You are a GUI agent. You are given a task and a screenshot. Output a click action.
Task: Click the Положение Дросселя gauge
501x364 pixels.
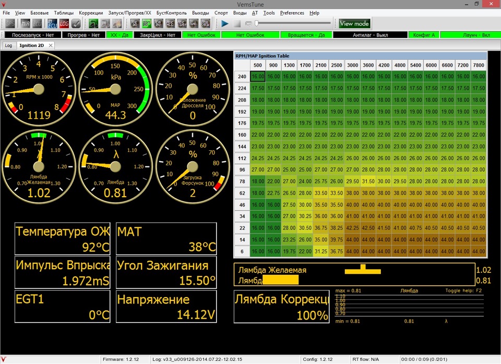[193, 89]
